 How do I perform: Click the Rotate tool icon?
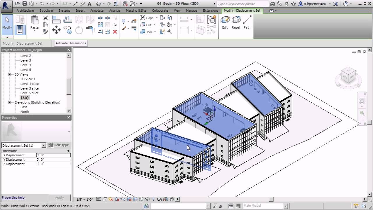coord(79,30)
